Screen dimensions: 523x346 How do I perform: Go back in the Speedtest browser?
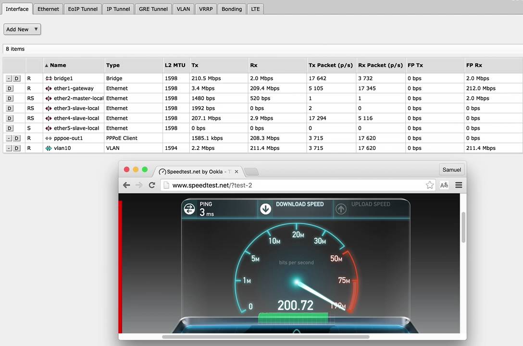click(126, 185)
